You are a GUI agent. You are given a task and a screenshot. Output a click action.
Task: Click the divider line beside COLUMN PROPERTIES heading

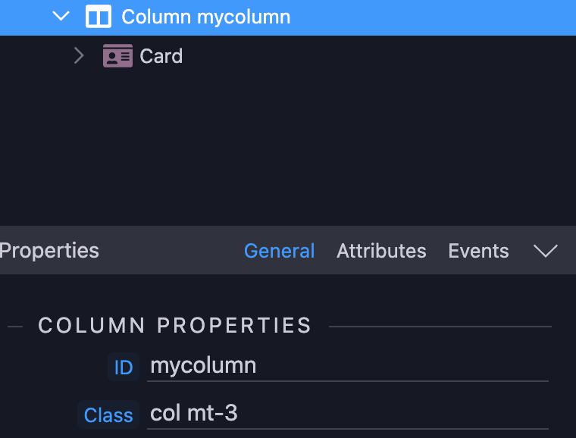(440, 327)
